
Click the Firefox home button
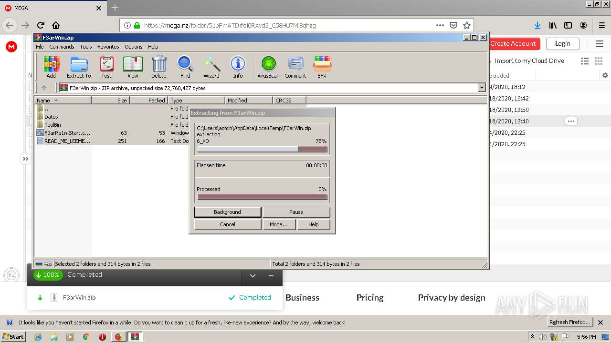56,25
